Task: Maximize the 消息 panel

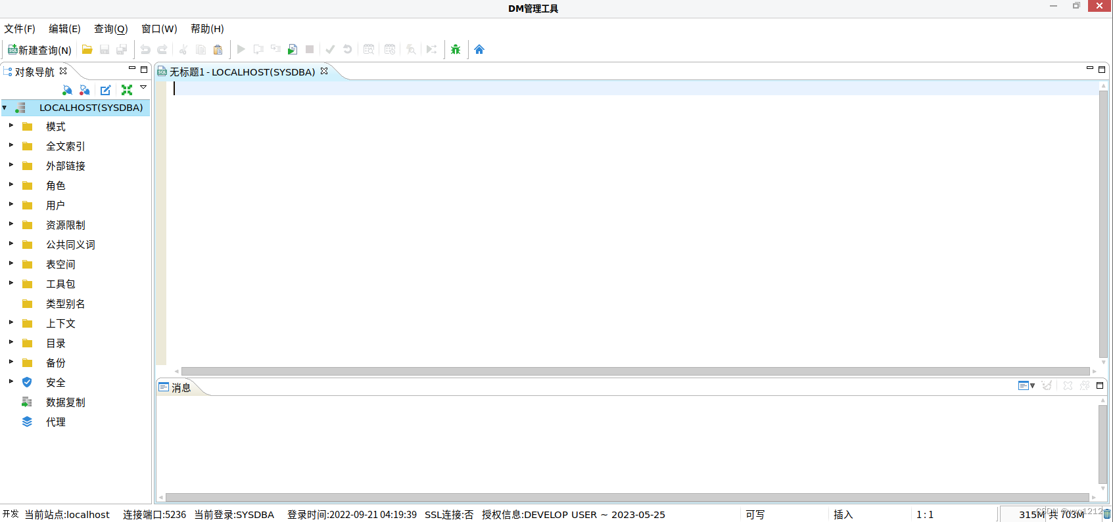Action: pos(1100,385)
